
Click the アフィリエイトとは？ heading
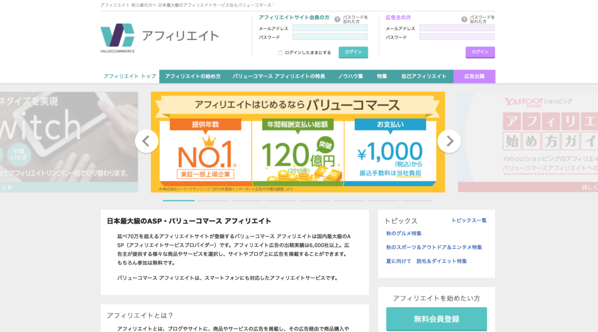pos(140,316)
